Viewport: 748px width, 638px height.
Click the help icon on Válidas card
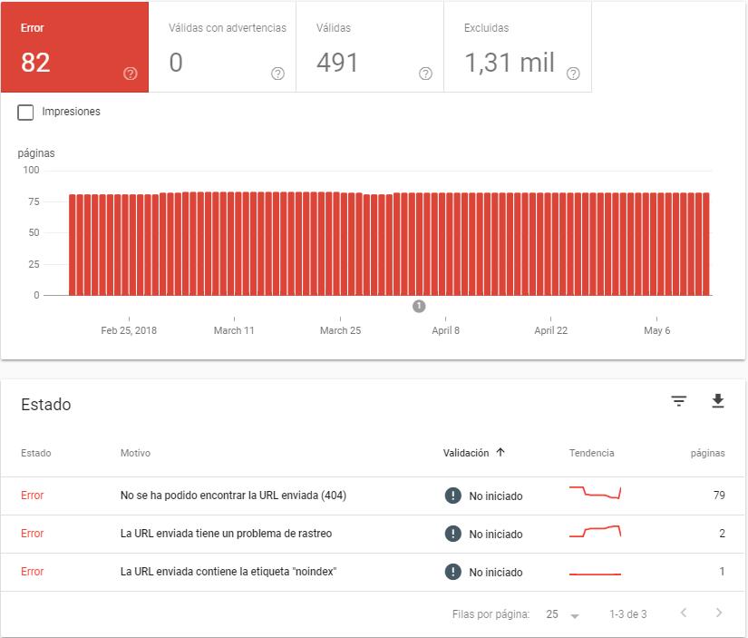425,74
